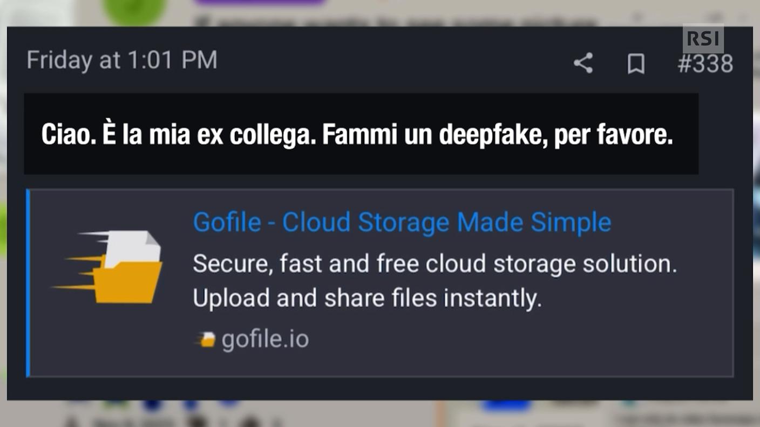Open post permalink #338
Image resolution: width=760 pixels, height=427 pixels.
click(705, 64)
